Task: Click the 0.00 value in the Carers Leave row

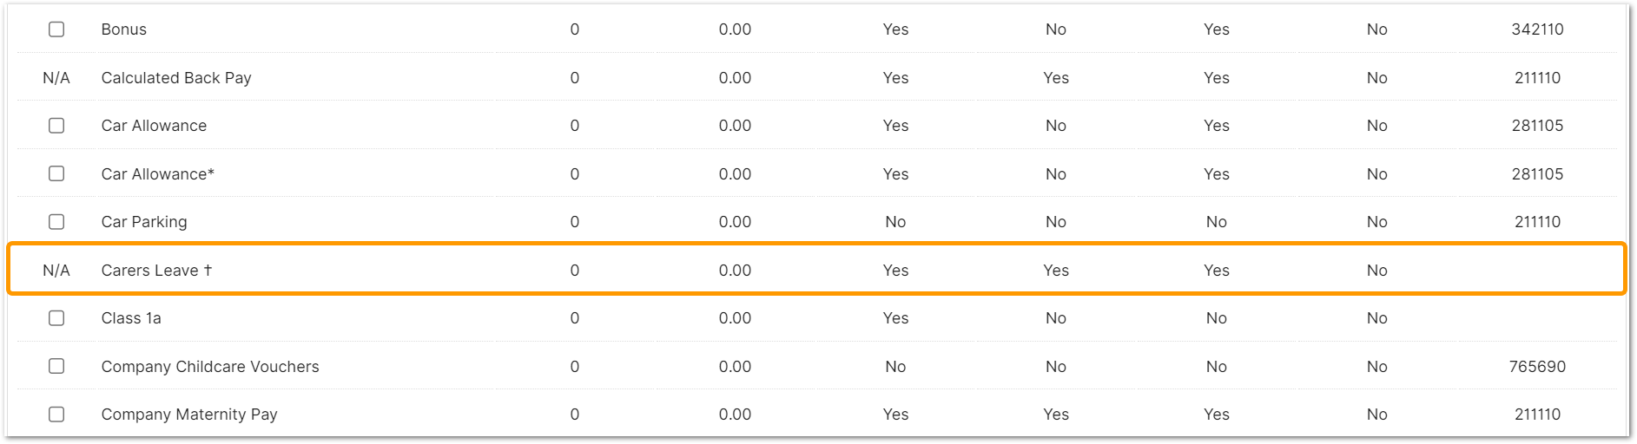Action: 735,271
